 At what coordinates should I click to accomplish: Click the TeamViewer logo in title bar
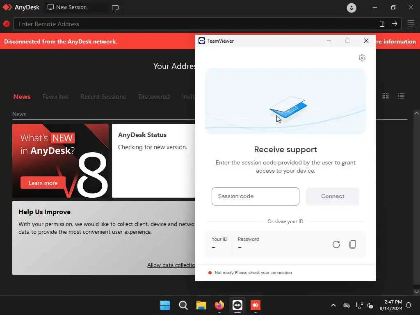202,41
